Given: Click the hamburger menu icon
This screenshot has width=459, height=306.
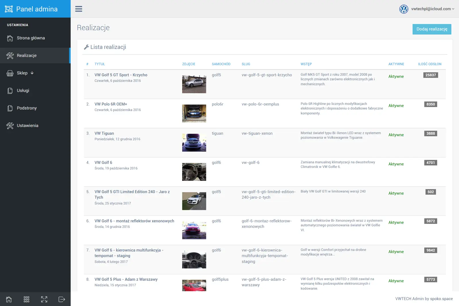Looking at the screenshot, I should point(79,9).
